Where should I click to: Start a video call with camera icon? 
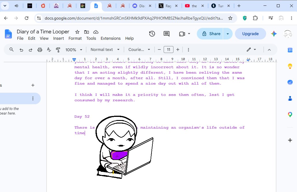182,34
